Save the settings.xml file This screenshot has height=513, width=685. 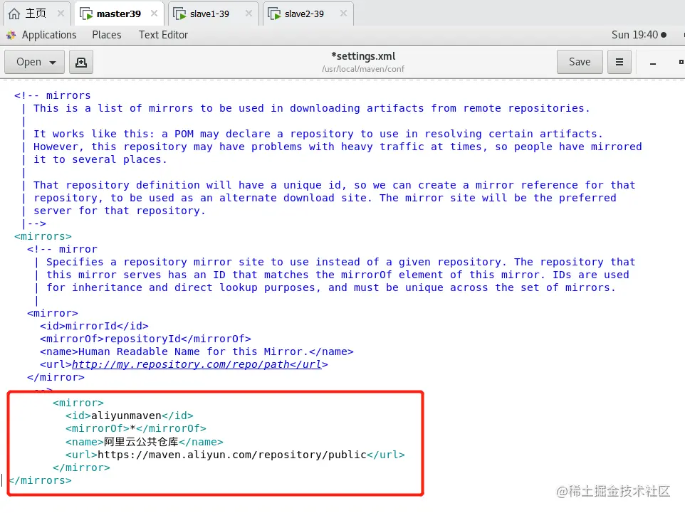click(580, 62)
